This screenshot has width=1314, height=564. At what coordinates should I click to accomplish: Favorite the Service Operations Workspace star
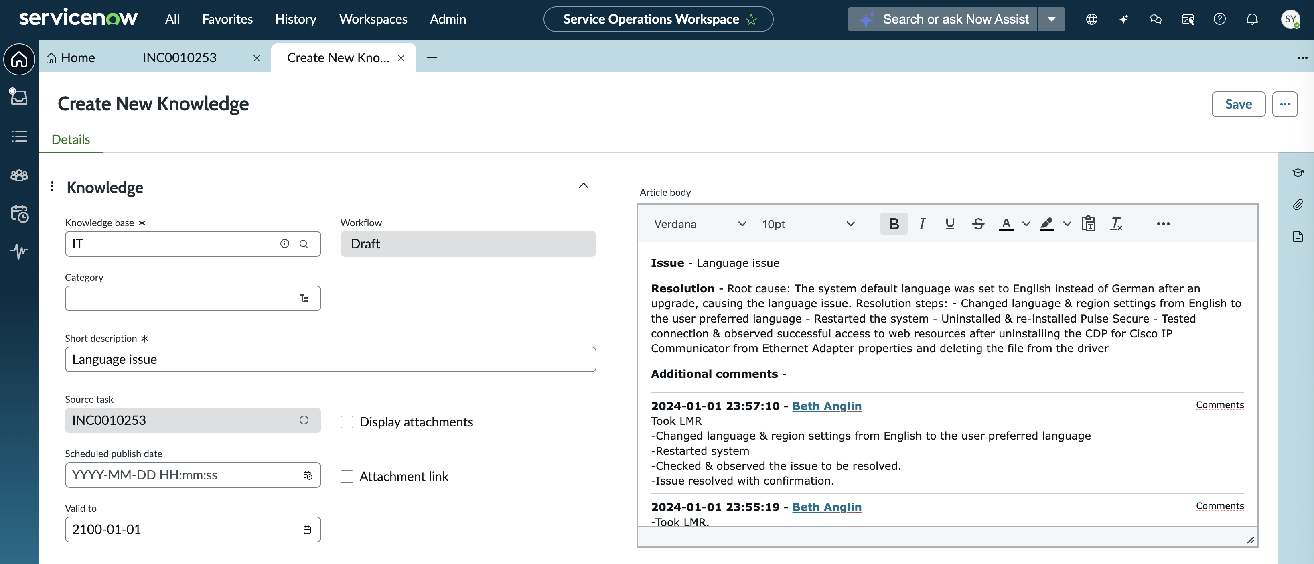[x=751, y=19]
